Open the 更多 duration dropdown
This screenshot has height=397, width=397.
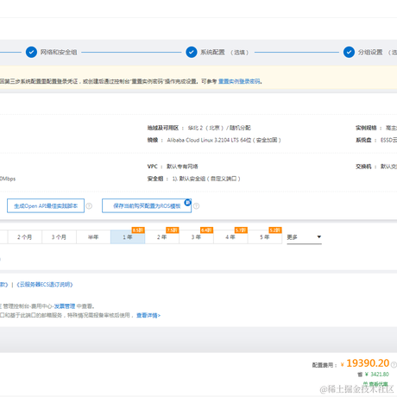click(x=304, y=237)
